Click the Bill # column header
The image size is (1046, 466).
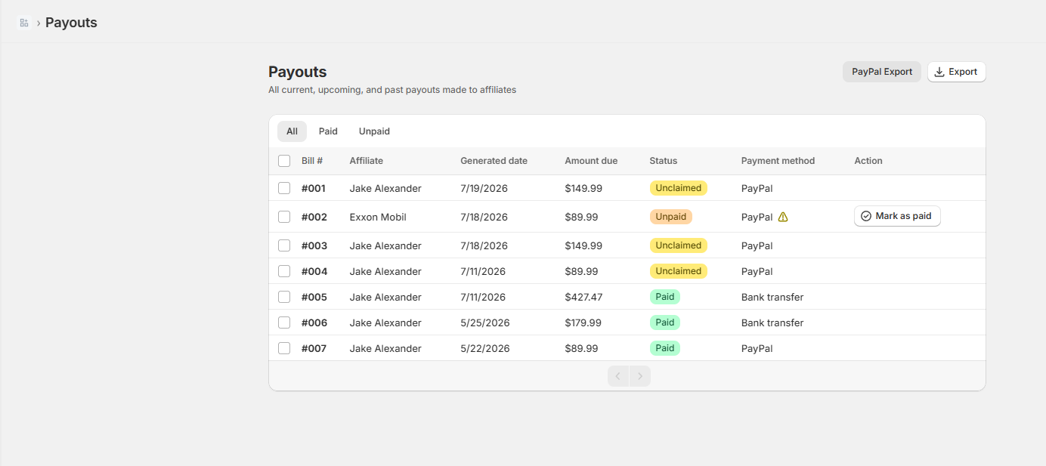pyautogui.click(x=312, y=161)
